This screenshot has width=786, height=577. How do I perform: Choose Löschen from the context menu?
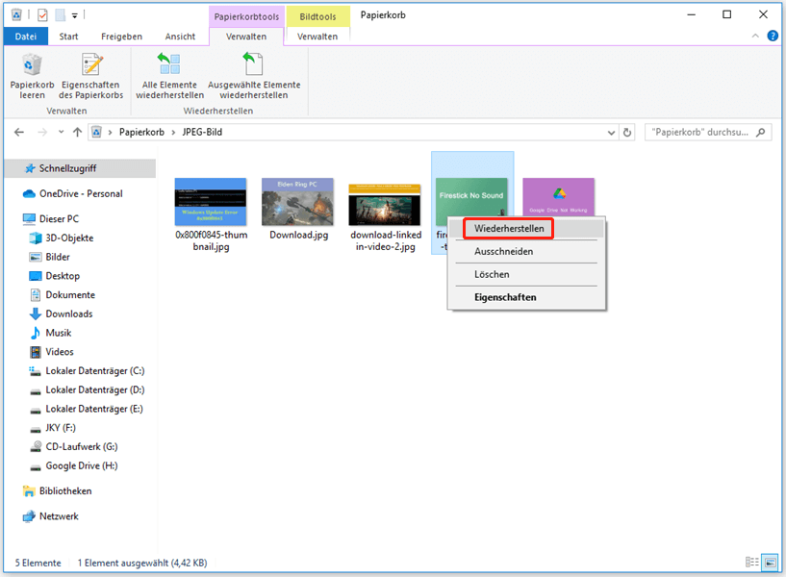coord(492,274)
